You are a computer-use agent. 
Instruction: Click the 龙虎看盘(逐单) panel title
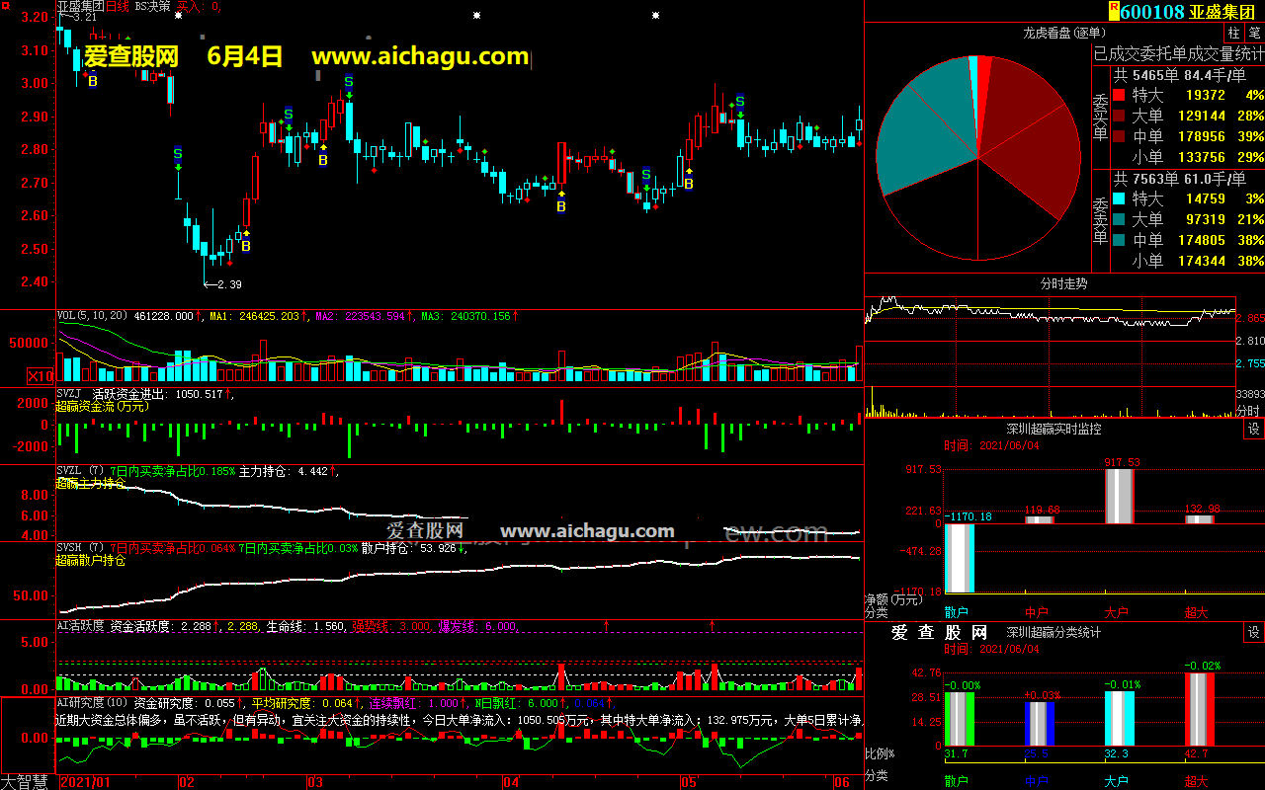pos(1064,33)
